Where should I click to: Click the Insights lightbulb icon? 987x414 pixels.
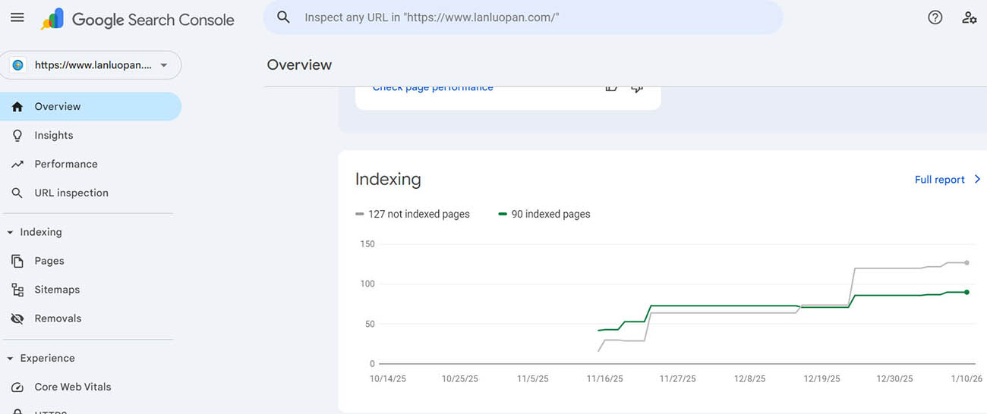tap(17, 135)
